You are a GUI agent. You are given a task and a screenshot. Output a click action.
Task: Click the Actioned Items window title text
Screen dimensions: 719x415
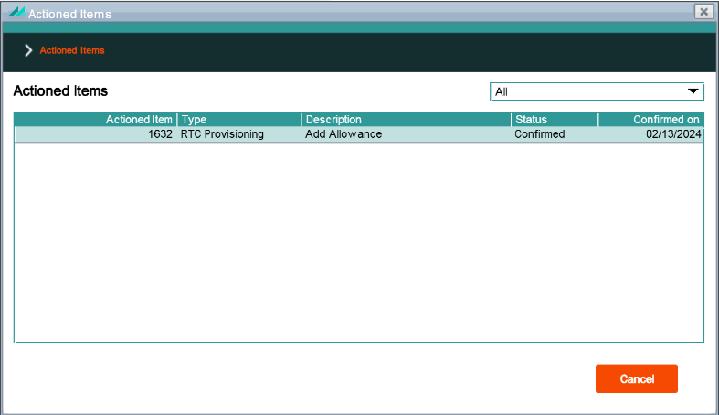(69, 15)
